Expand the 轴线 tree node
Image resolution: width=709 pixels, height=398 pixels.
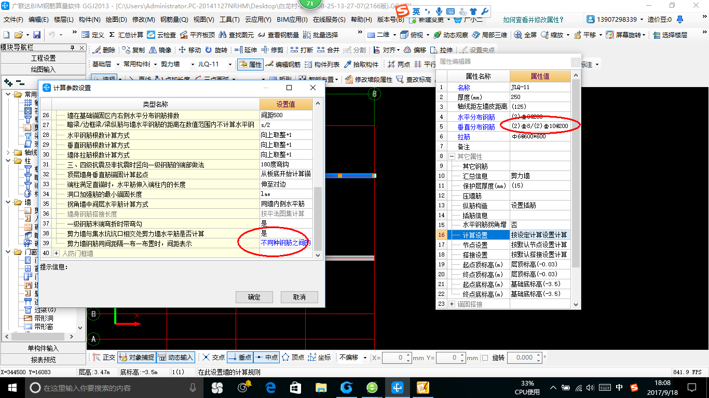pos(8,153)
